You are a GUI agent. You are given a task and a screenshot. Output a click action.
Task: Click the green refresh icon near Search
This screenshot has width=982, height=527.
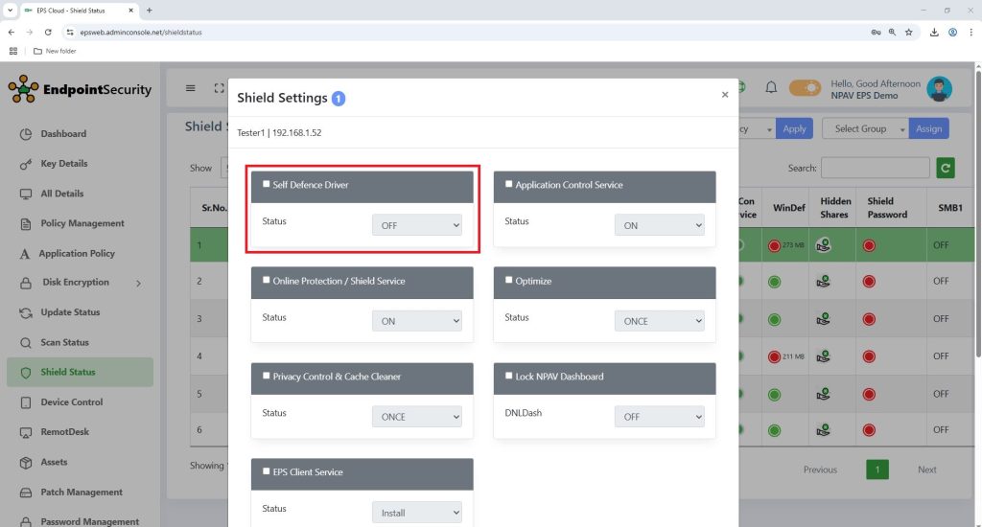946,168
